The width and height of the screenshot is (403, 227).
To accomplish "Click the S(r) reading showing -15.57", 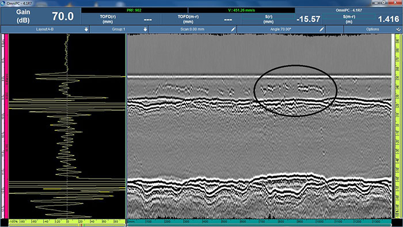I will 282,19.
